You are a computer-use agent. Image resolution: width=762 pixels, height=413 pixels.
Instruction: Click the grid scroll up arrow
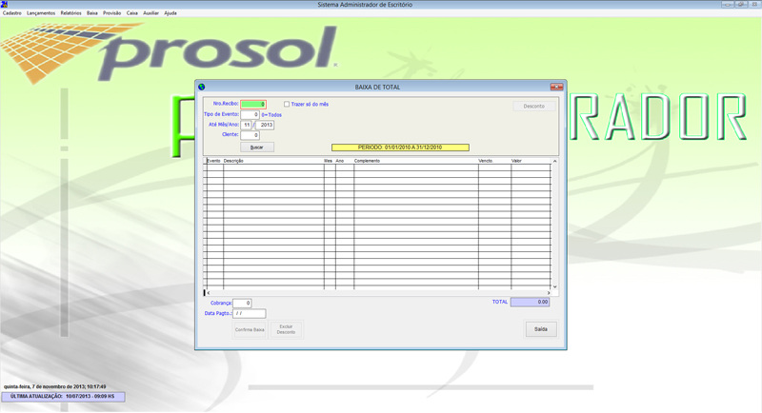coord(555,161)
